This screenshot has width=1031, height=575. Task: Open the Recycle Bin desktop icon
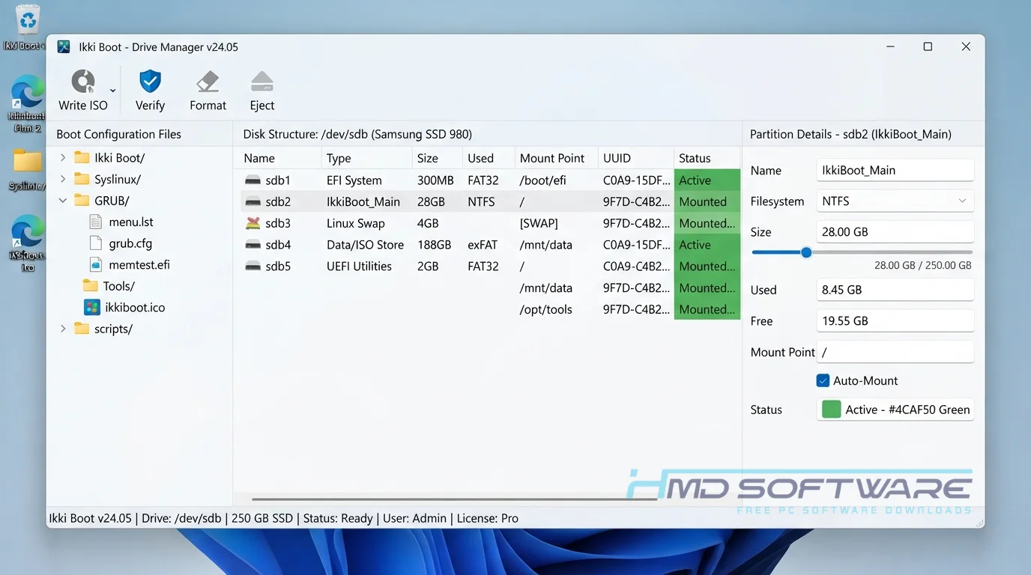pos(27,21)
